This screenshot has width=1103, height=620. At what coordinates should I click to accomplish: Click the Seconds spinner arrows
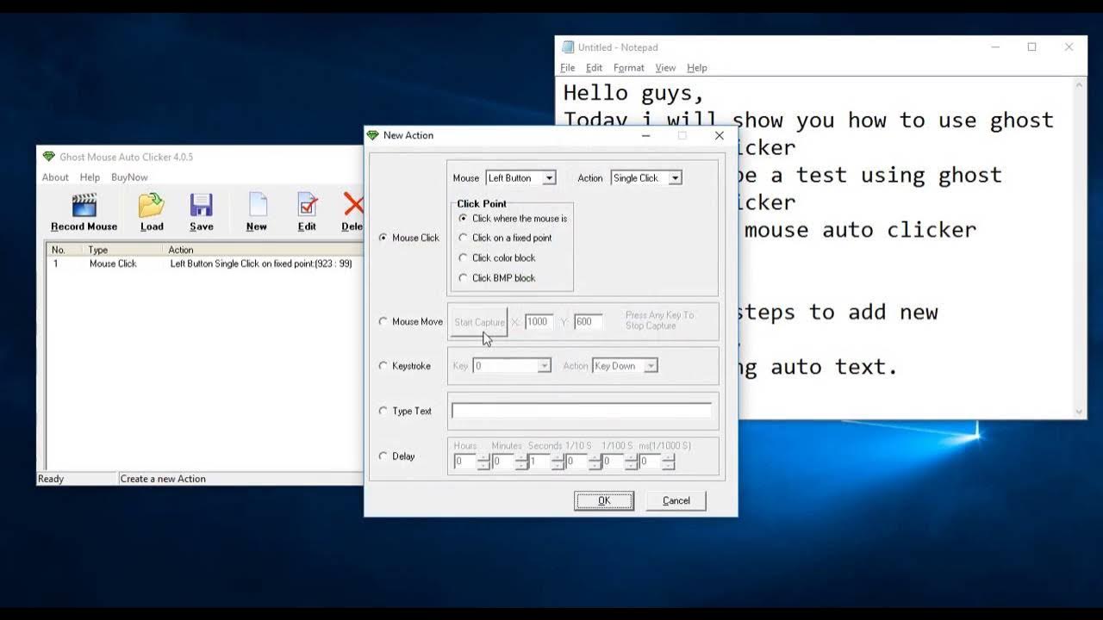pyautogui.click(x=558, y=462)
